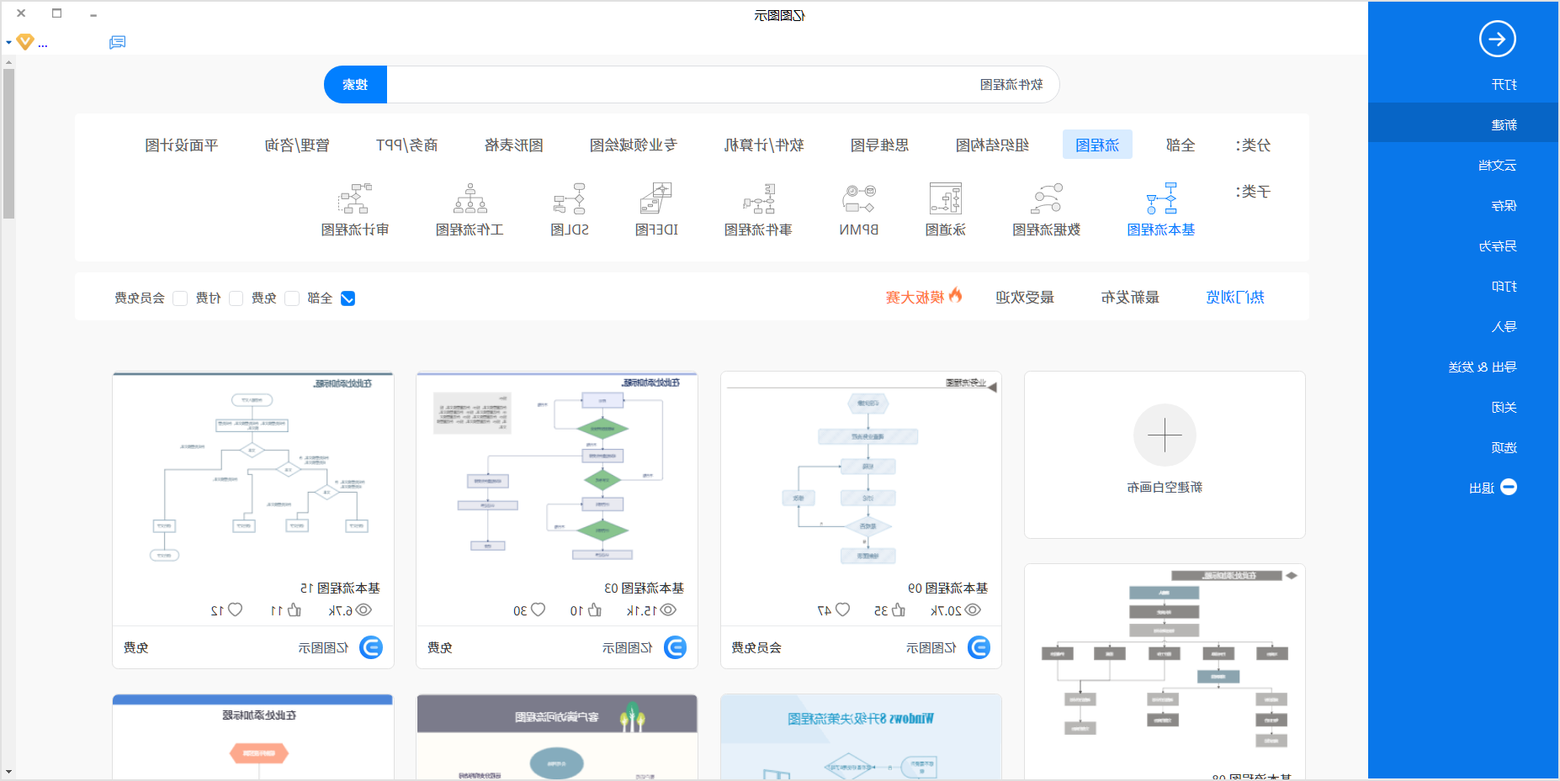The height and width of the screenshot is (781, 1560).
Task: Choose 导入 in the sidebar
Action: click(1463, 327)
